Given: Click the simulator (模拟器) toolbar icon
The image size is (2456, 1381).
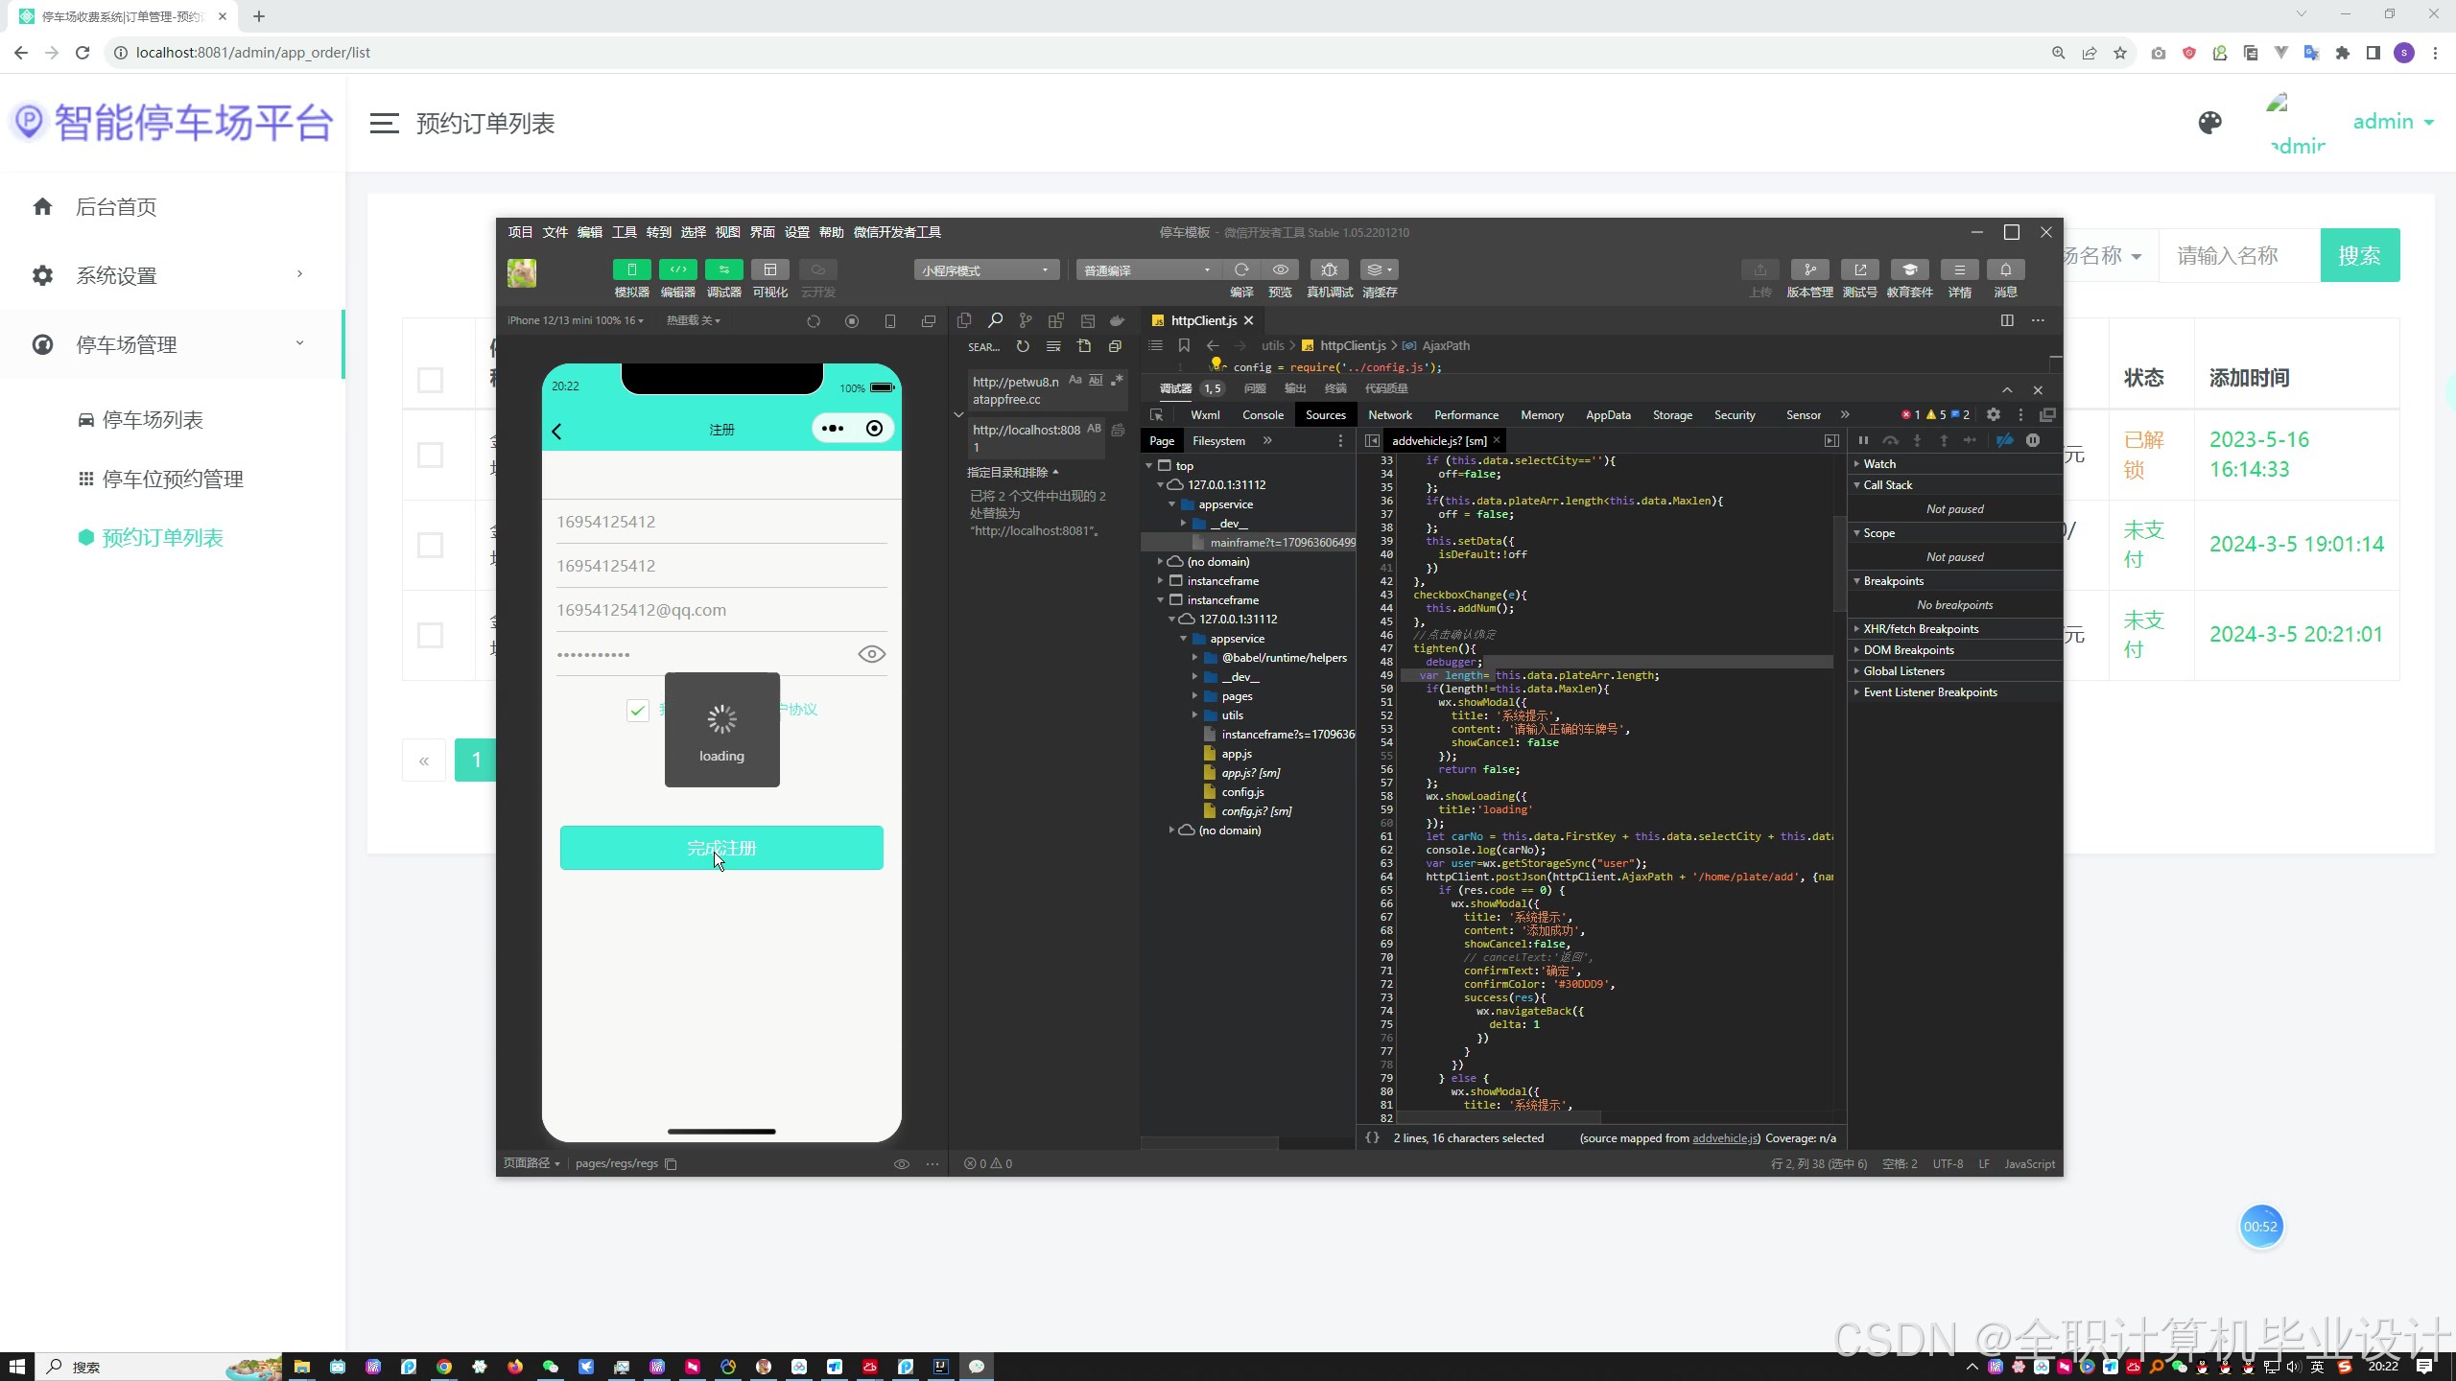Looking at the screenshot, I should (631, 269).
